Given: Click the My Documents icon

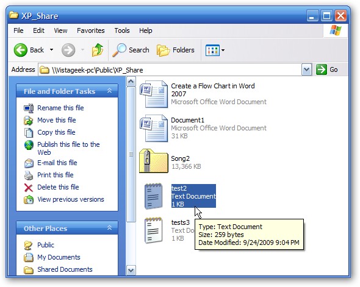Looking at the screenshot, I should (29, 257).
